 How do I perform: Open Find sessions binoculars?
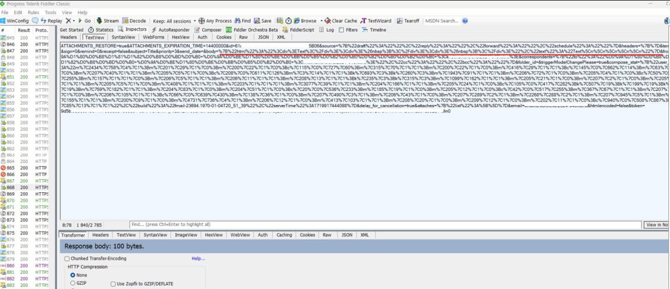click(x=242, y=21)
